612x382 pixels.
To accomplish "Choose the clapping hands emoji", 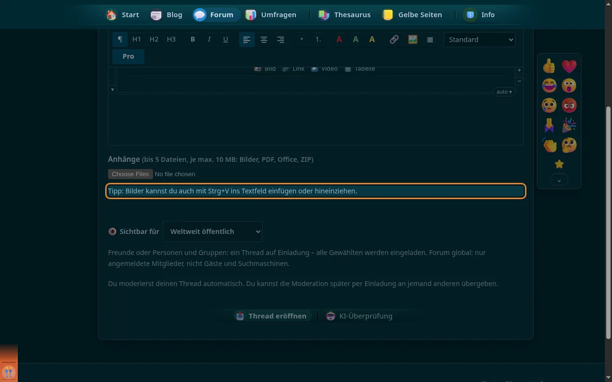I will tap(549, 145).
